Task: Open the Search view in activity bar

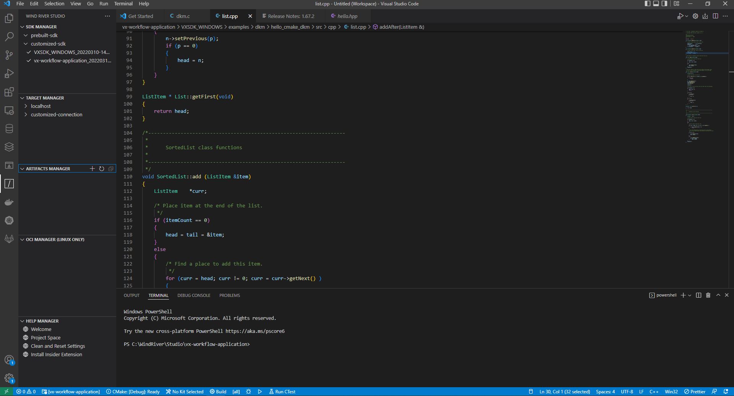Action: tap(9, 37)
